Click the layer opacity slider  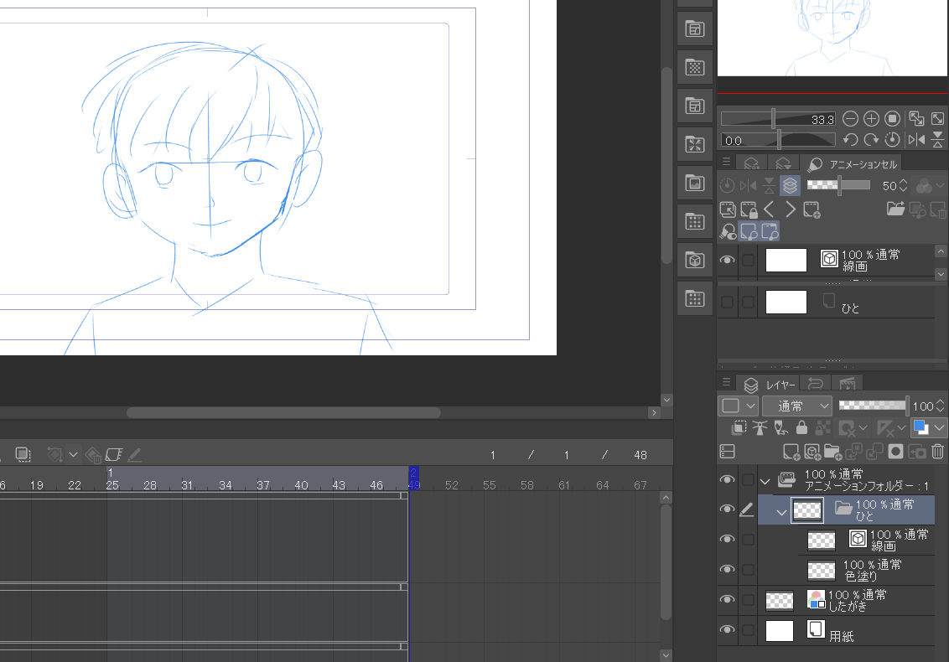tap(873, 406)
